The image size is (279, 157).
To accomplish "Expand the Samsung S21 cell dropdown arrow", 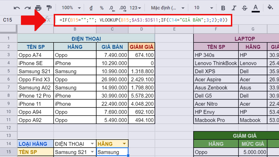I will pos(92,152).
